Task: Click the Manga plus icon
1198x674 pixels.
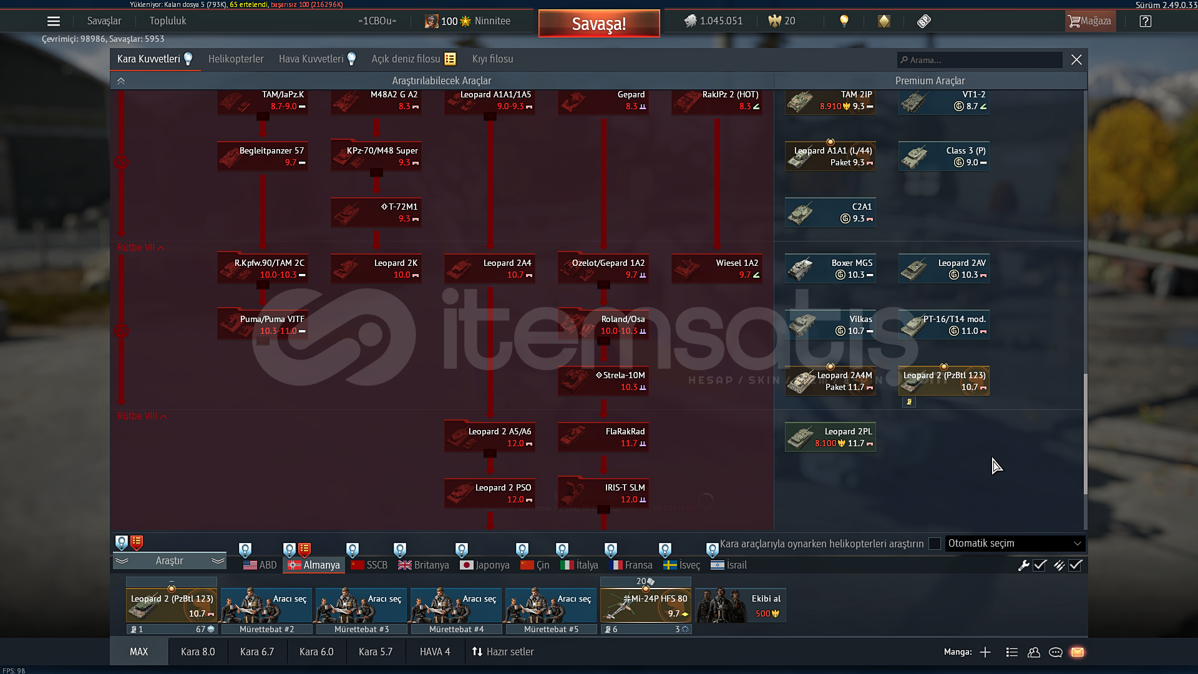Action: click(985, 652)
